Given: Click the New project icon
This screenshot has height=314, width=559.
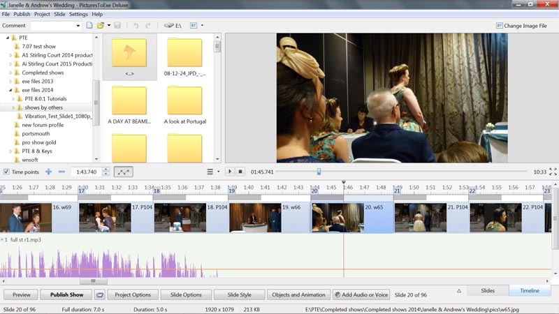Looking at the screenshot, I should tap(89, 26).
